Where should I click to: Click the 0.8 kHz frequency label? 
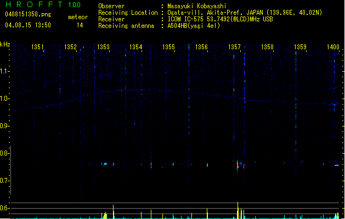pos(4,153)
